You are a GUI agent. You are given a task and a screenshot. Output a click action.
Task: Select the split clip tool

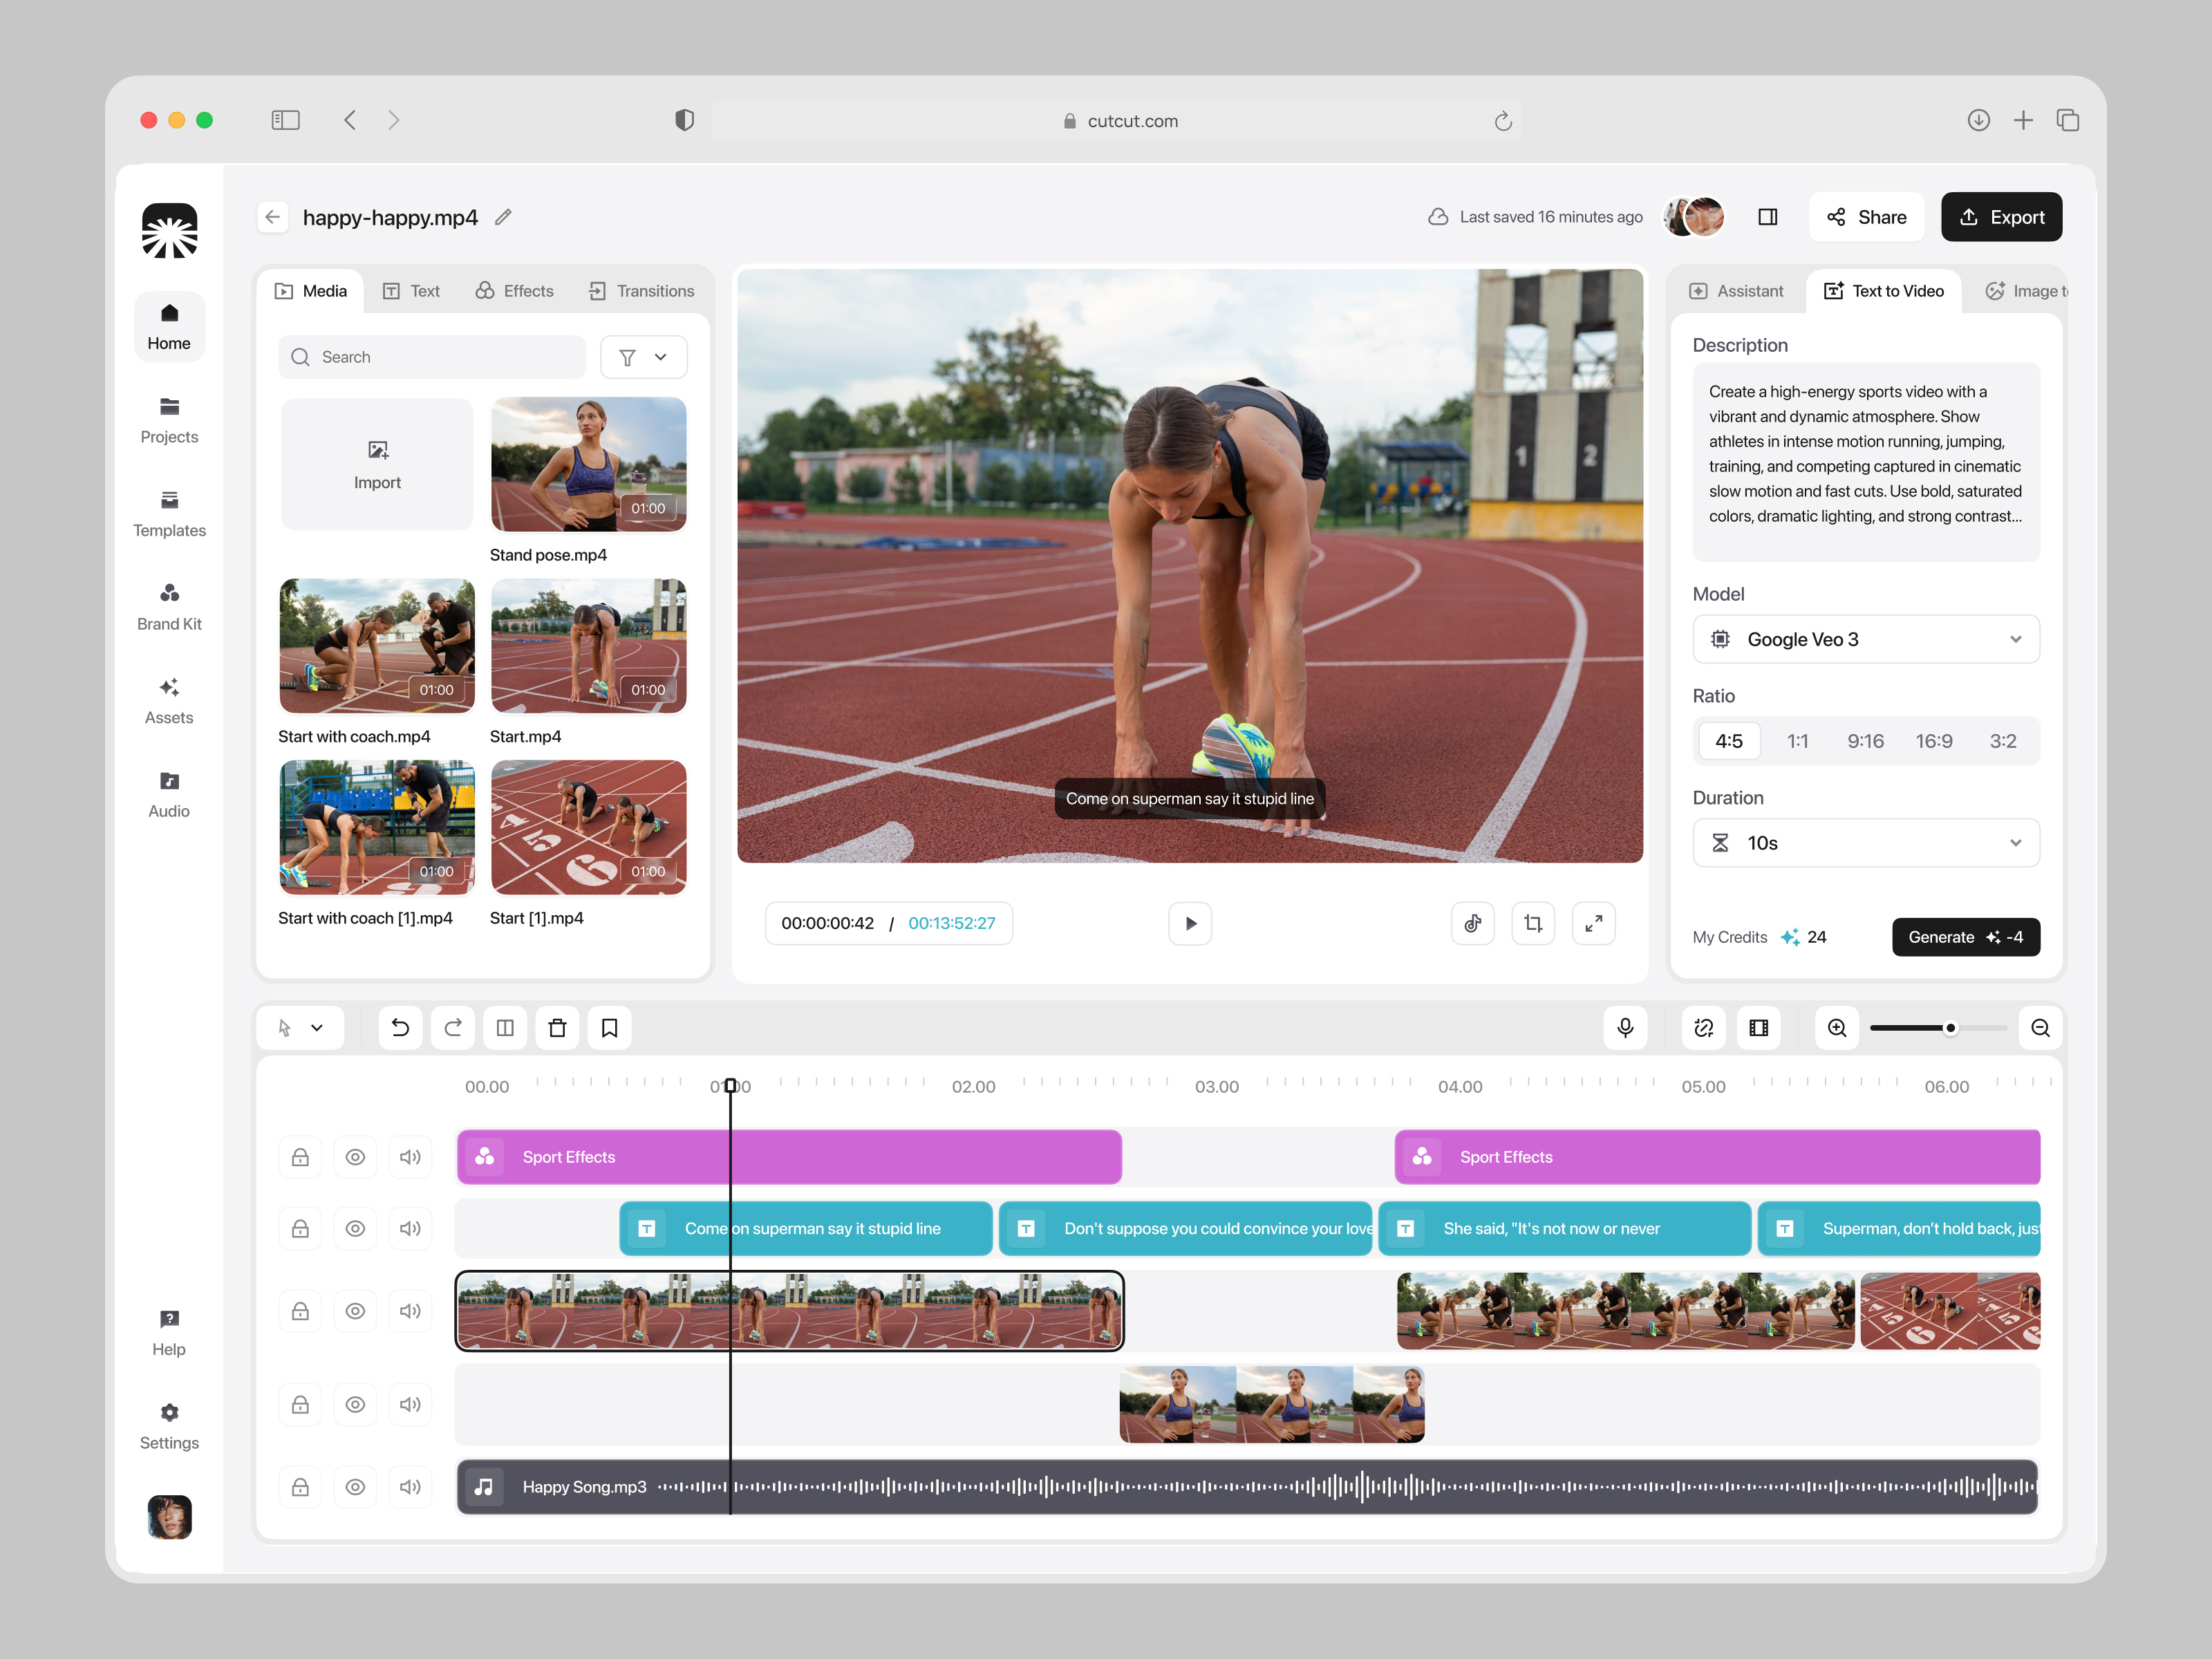[505, 1027]
